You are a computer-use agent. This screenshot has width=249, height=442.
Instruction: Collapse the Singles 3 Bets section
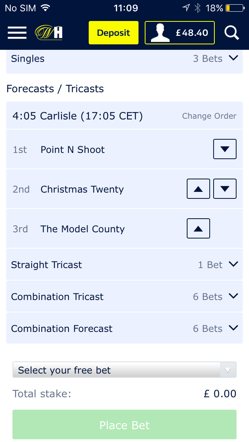[x=233, y=58]
